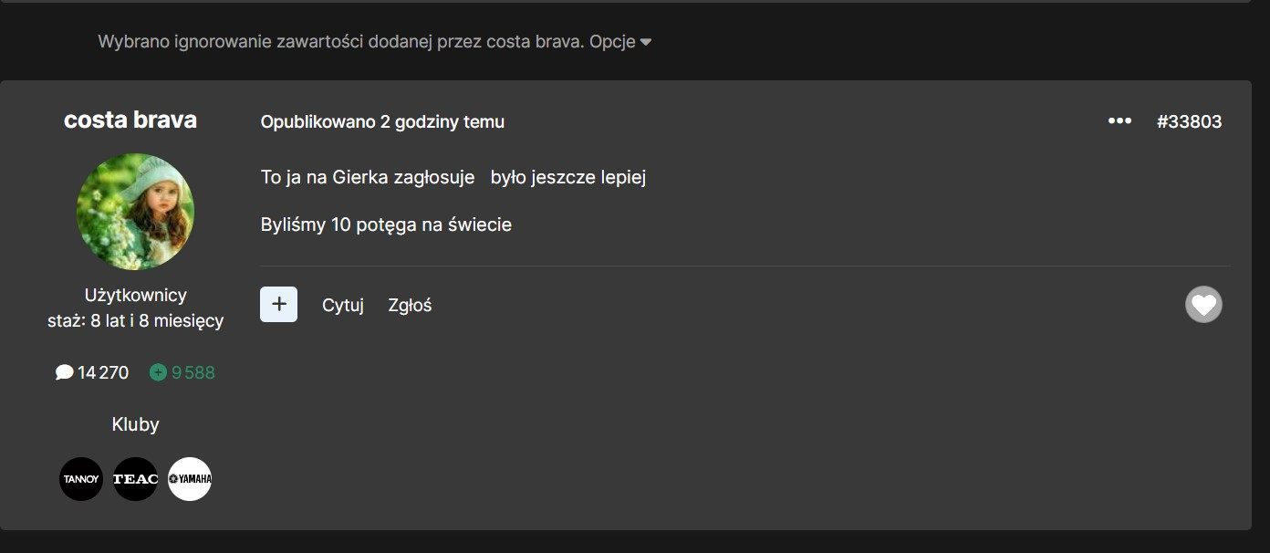This screenshot has width=1270, height=553.
Task: Expand the Opcje dropdown in ignore notice
Action: (x=620, y=42)
